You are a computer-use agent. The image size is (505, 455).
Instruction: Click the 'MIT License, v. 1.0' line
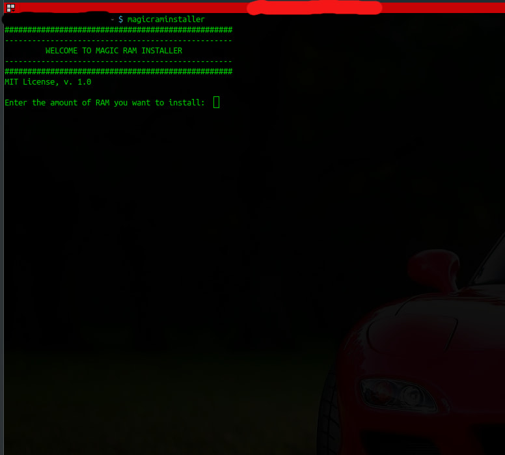point(48,82)
